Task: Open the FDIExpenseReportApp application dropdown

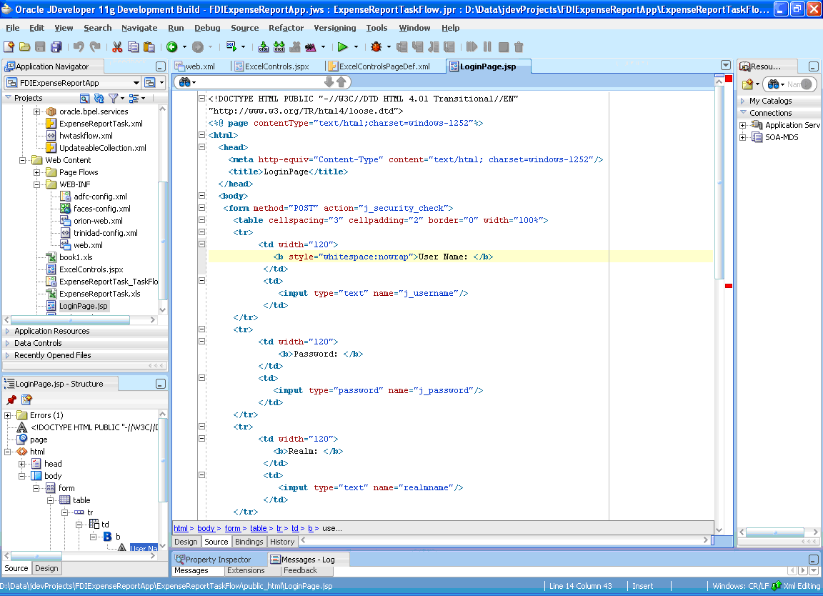Action: coord(136,82)
